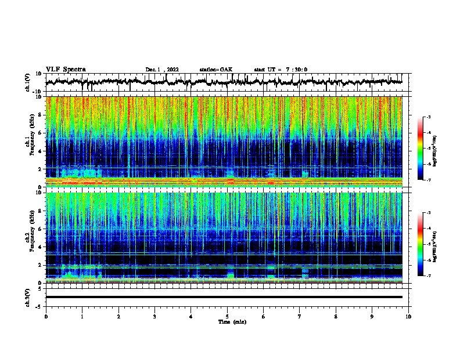Click the time axis tick label "4"

pyautogui.click(x=191, y=317)
